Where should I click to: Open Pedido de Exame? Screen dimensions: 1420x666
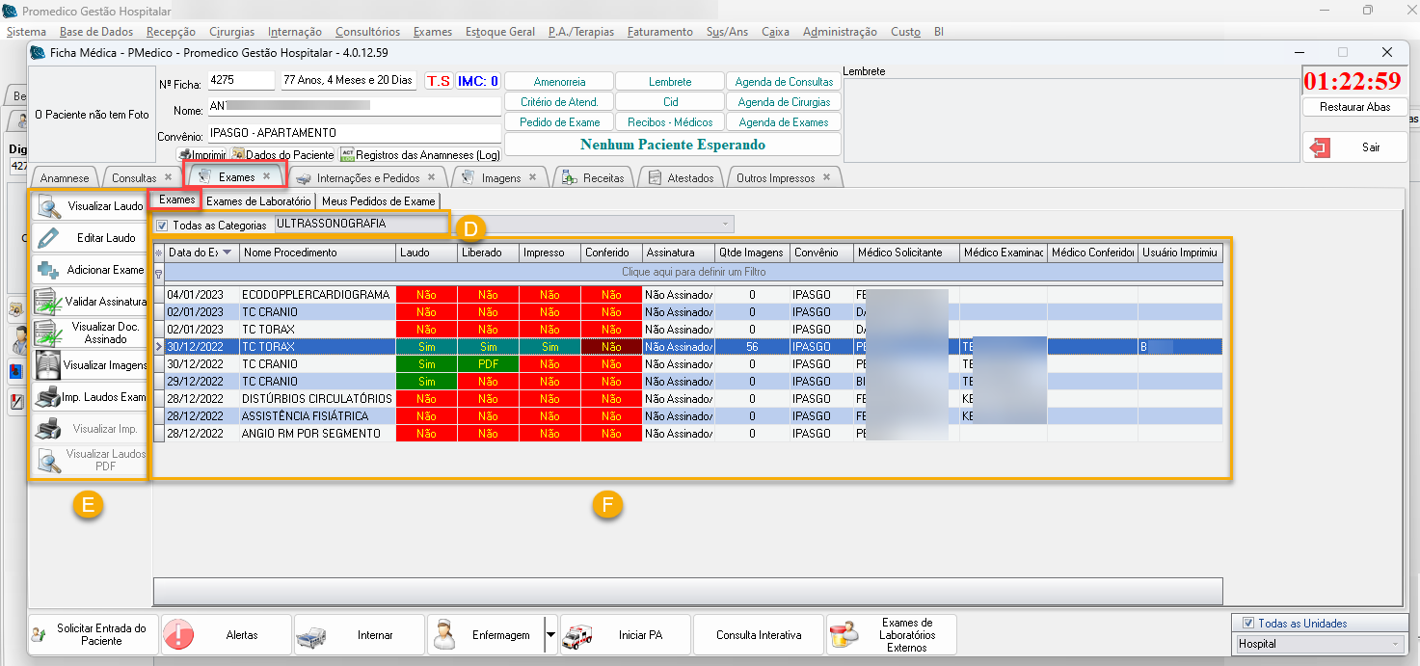(559, 122)
